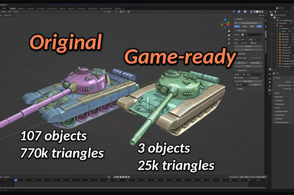294x195 pixels.
Task: Click trash icon on Clear Generated Sets
Action: (x=236, y=23)
